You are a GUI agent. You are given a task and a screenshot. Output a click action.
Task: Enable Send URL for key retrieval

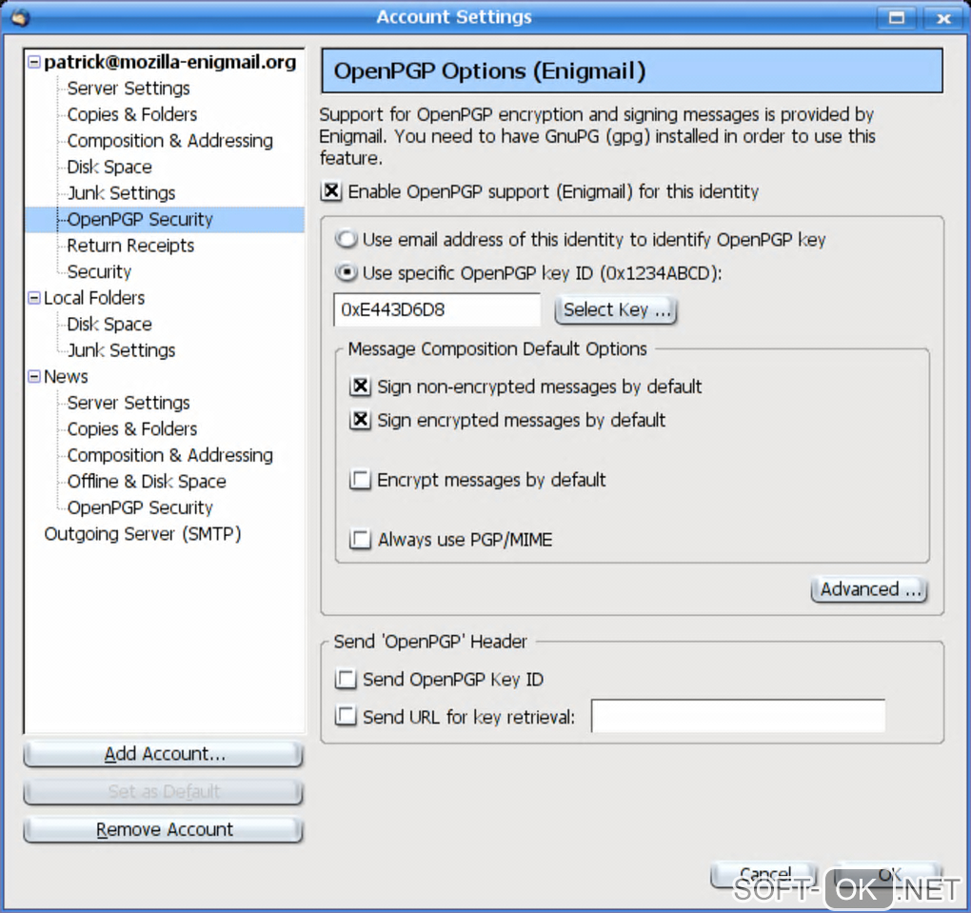tap(346, 716)
